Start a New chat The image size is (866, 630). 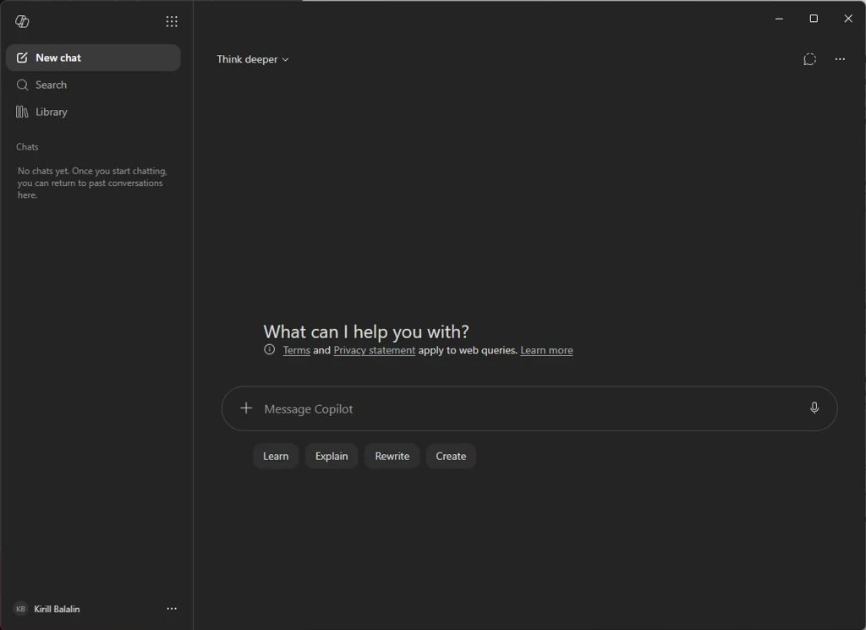[93, 58]
